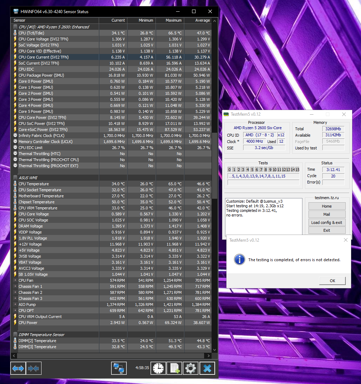
Task: Click the Sensor column header
Action: (55, 20)
